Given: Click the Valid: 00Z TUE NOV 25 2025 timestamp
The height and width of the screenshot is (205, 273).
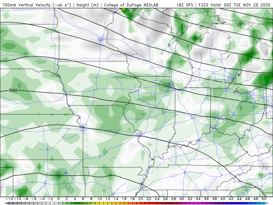Looking at the screenshot, I should pos(241,5).
